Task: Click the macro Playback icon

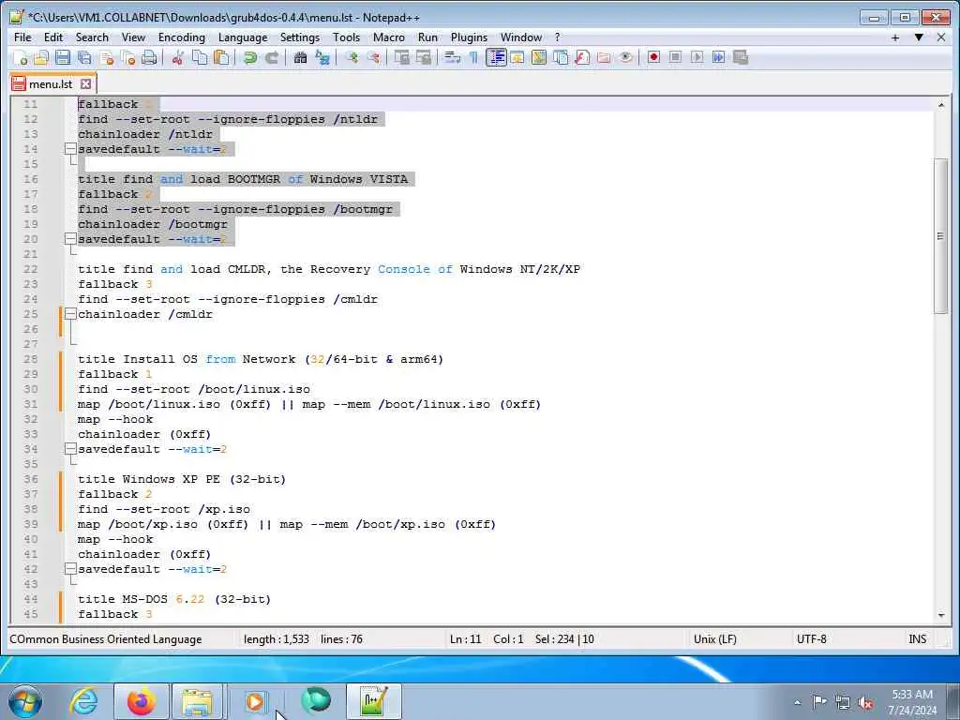Action: click(x=697, y=57)
